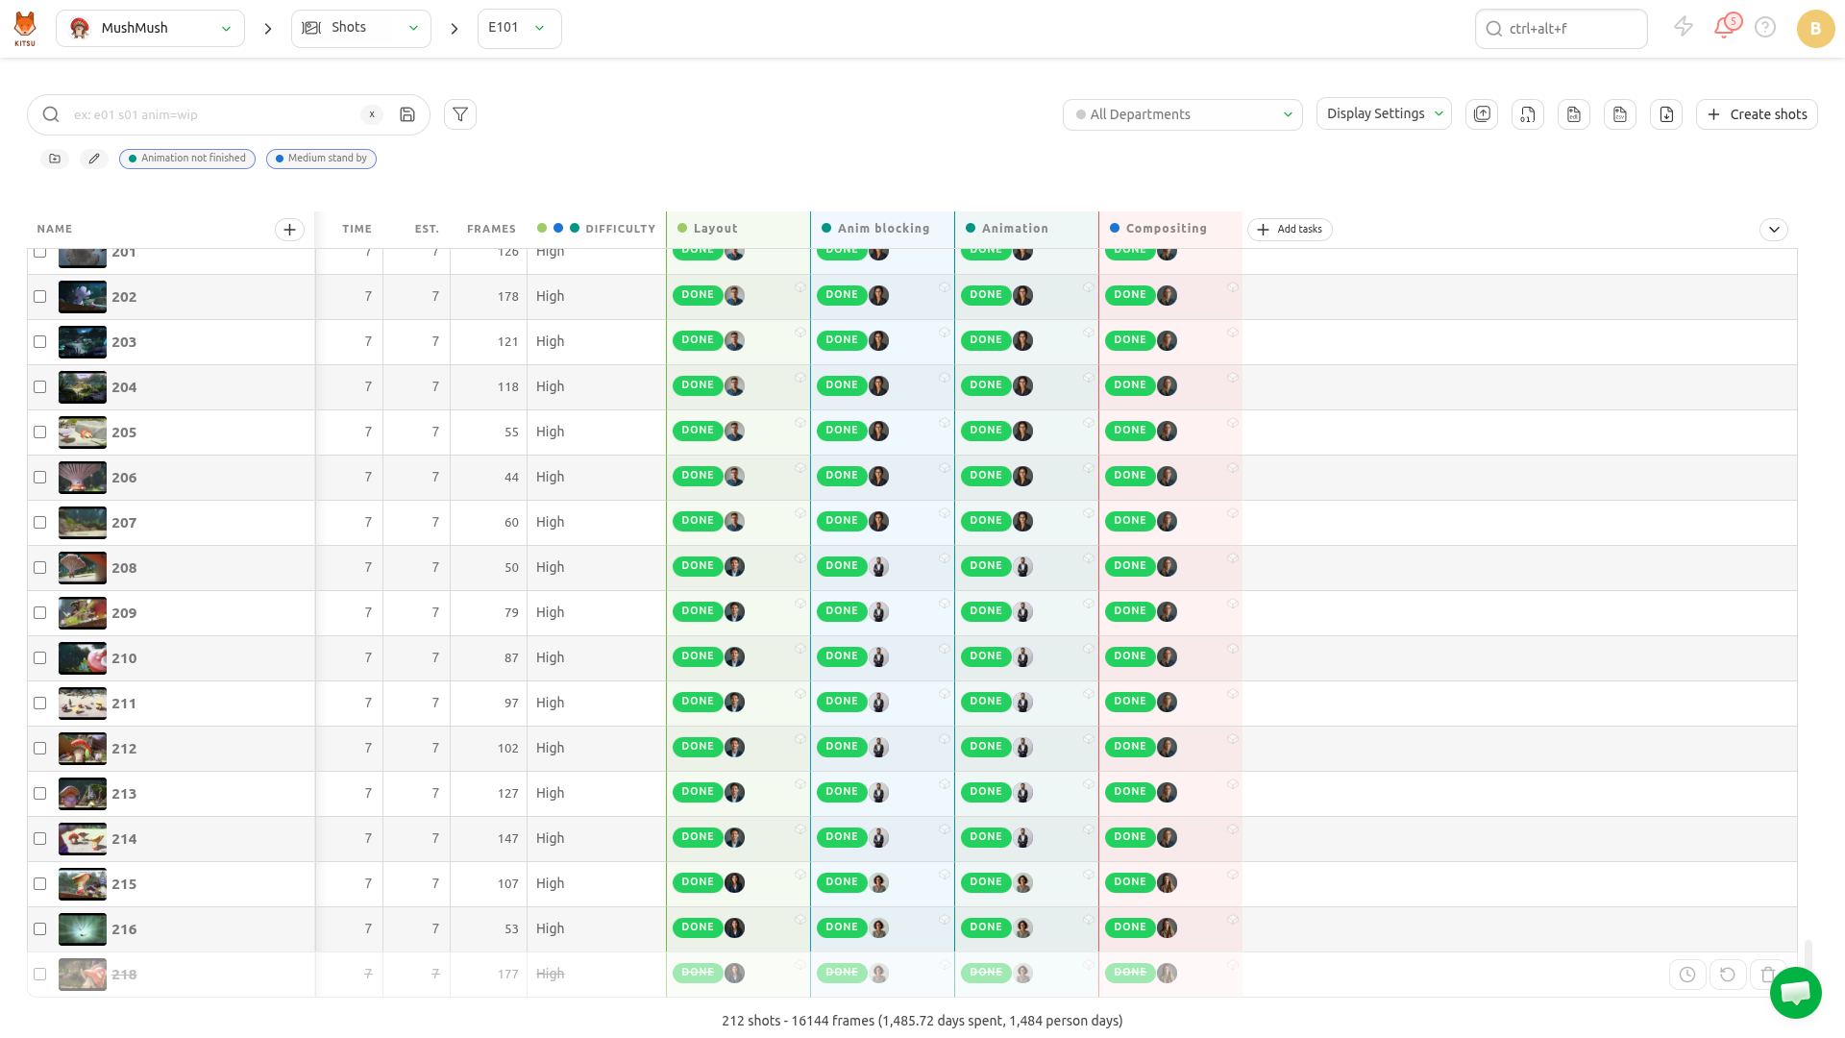Apply the Medium stand by filter
Screen dimensions: 1845x1038
[x=321, y=159]
